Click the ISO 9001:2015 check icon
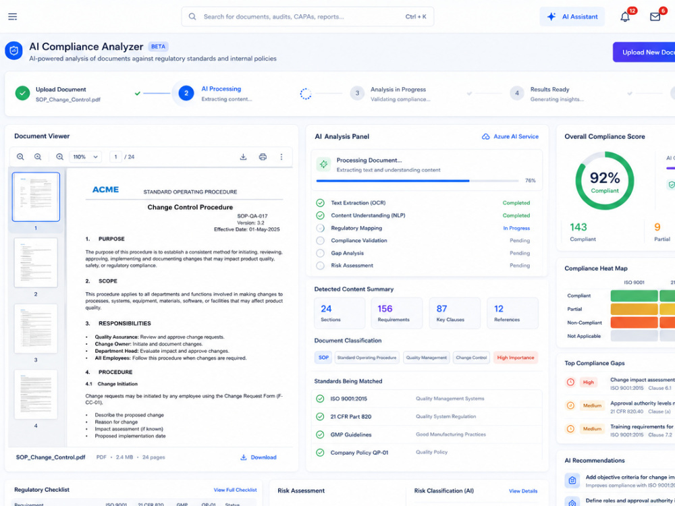 (320, 399)
